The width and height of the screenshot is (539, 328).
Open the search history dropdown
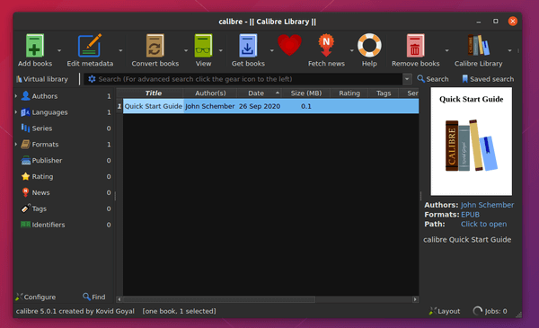pyautogui.click(x=407, y=79)
